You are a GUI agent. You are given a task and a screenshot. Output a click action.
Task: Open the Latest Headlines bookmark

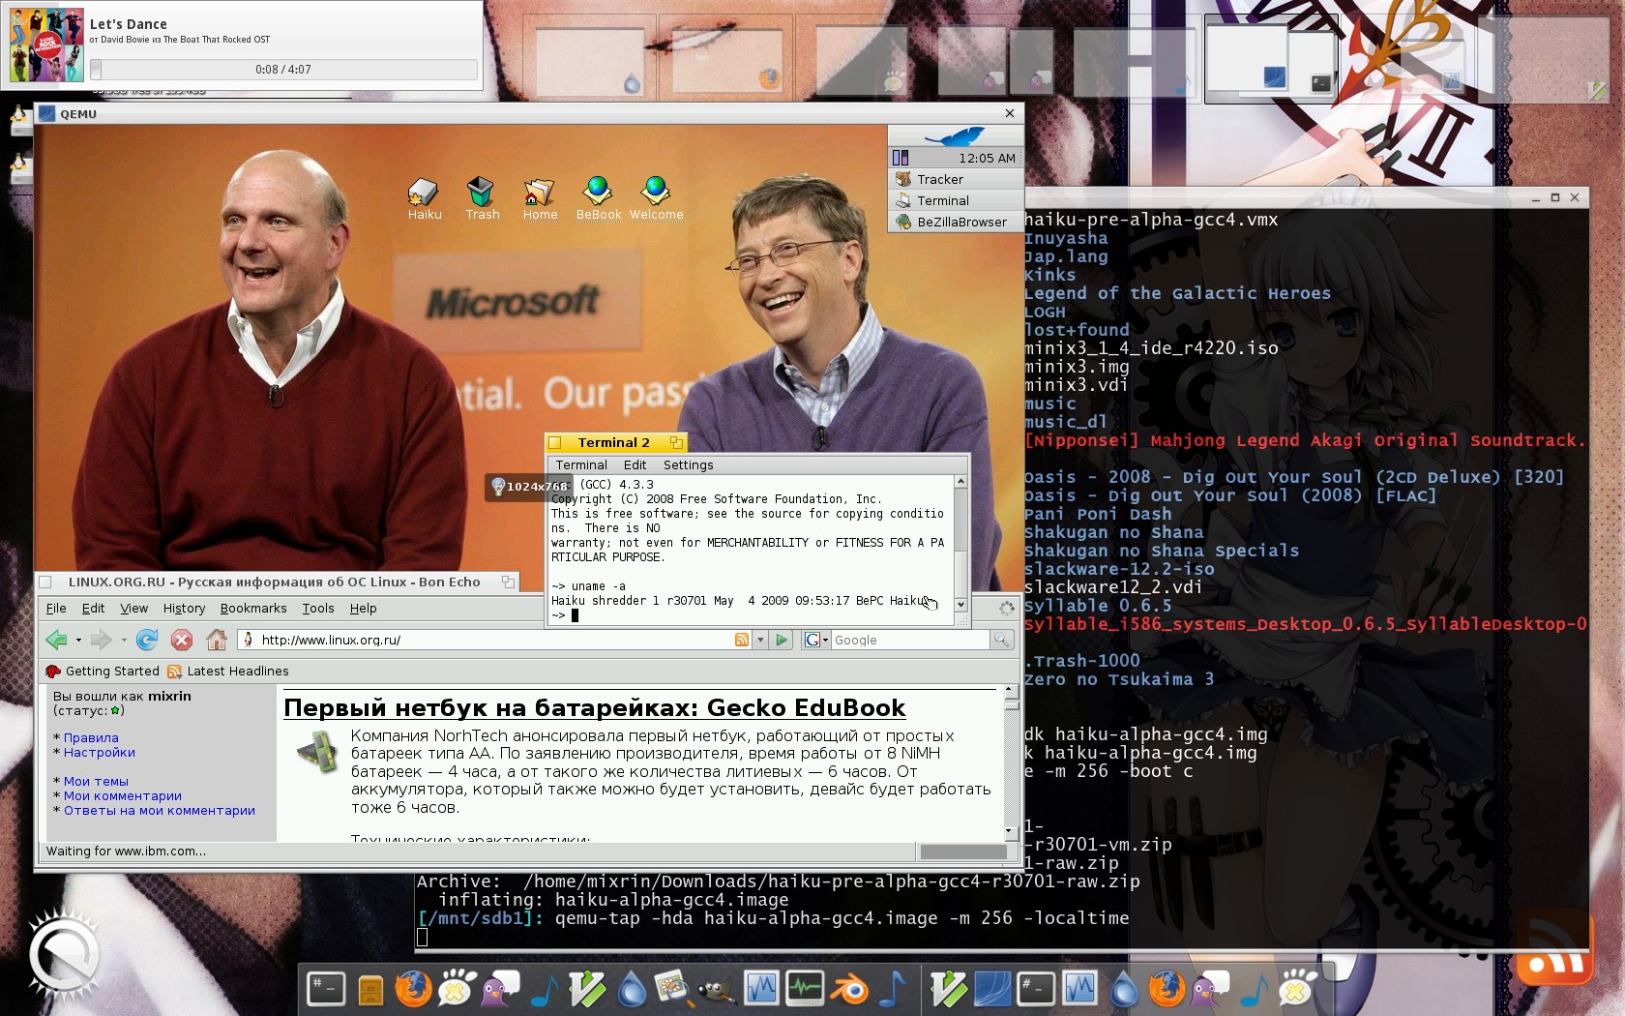click(x=228, y=672)
